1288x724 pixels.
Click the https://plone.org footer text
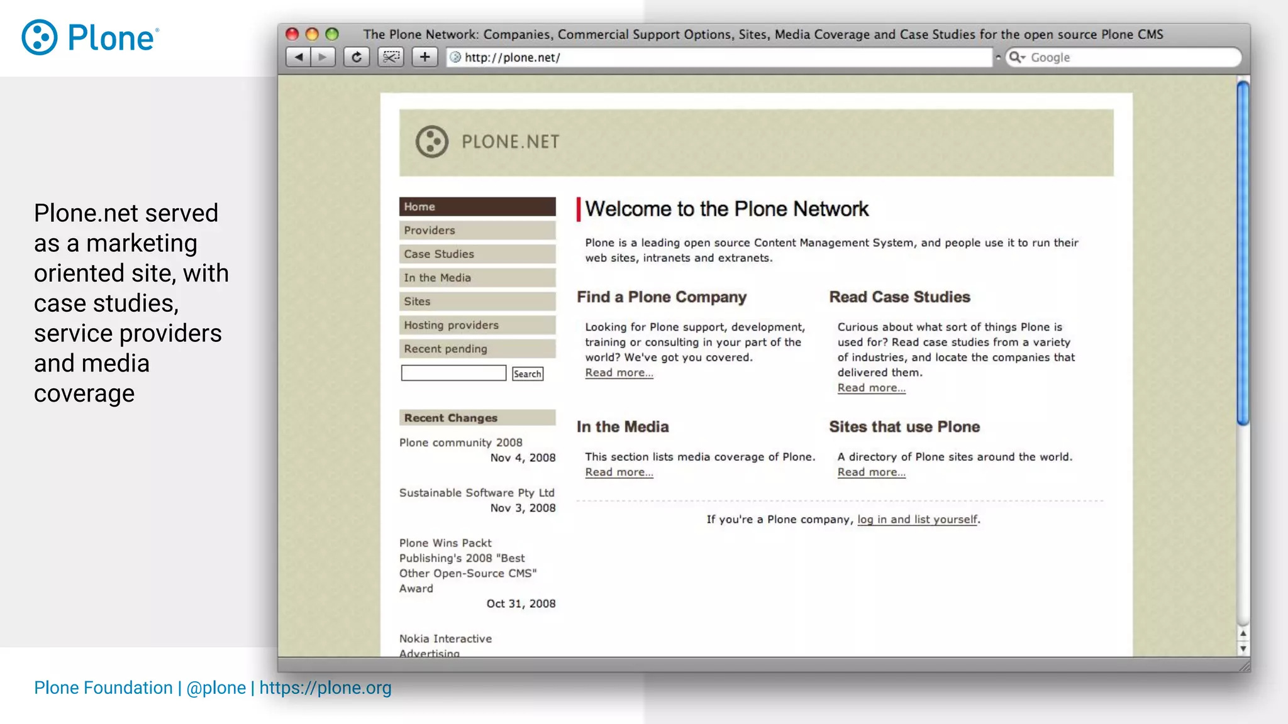coord(325,688)
